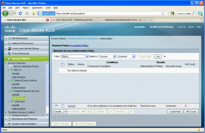Open a new tab with the plus button
The image size is (205, 133).
click(x=151, y=20)
